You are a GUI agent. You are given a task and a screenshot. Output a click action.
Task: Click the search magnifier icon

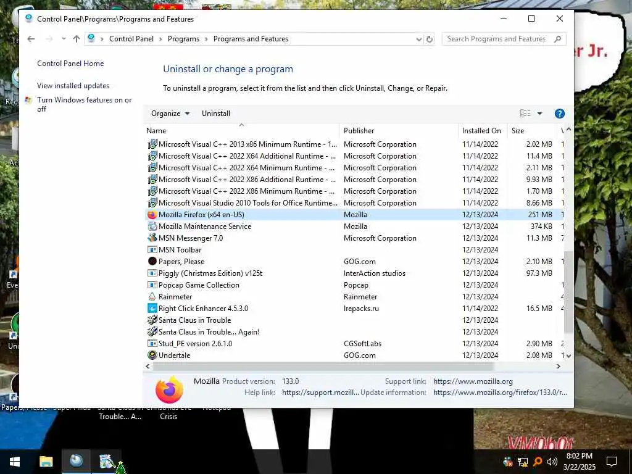[557, 39]
